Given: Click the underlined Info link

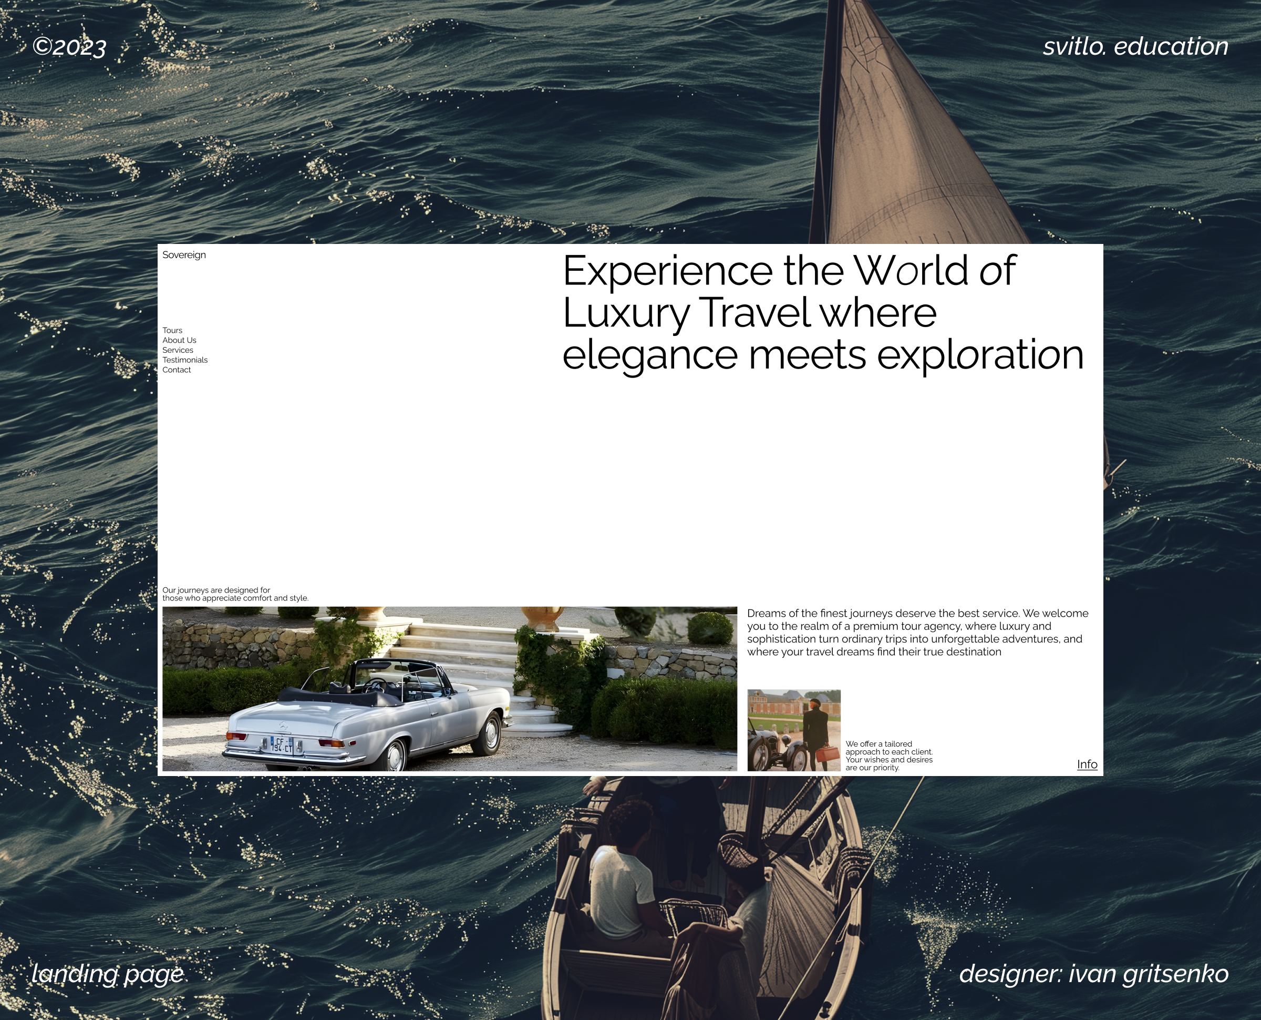Looking at the screenshot, I should click(x=1087, y=764).
